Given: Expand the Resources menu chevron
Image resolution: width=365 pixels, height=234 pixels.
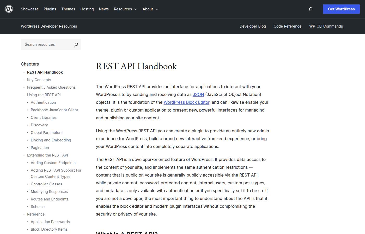Looking at the screenshot, I should click(x=136, y=9).
